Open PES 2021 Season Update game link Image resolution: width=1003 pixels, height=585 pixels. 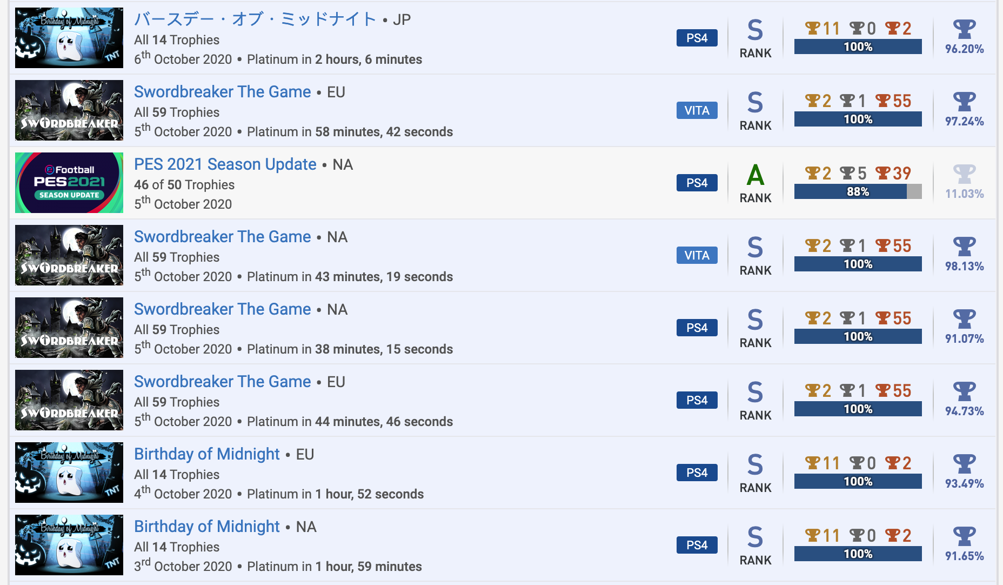pyautogui.click(x=225, y=164)
